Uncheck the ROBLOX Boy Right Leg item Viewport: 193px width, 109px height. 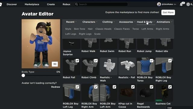[x=170, y=61]
